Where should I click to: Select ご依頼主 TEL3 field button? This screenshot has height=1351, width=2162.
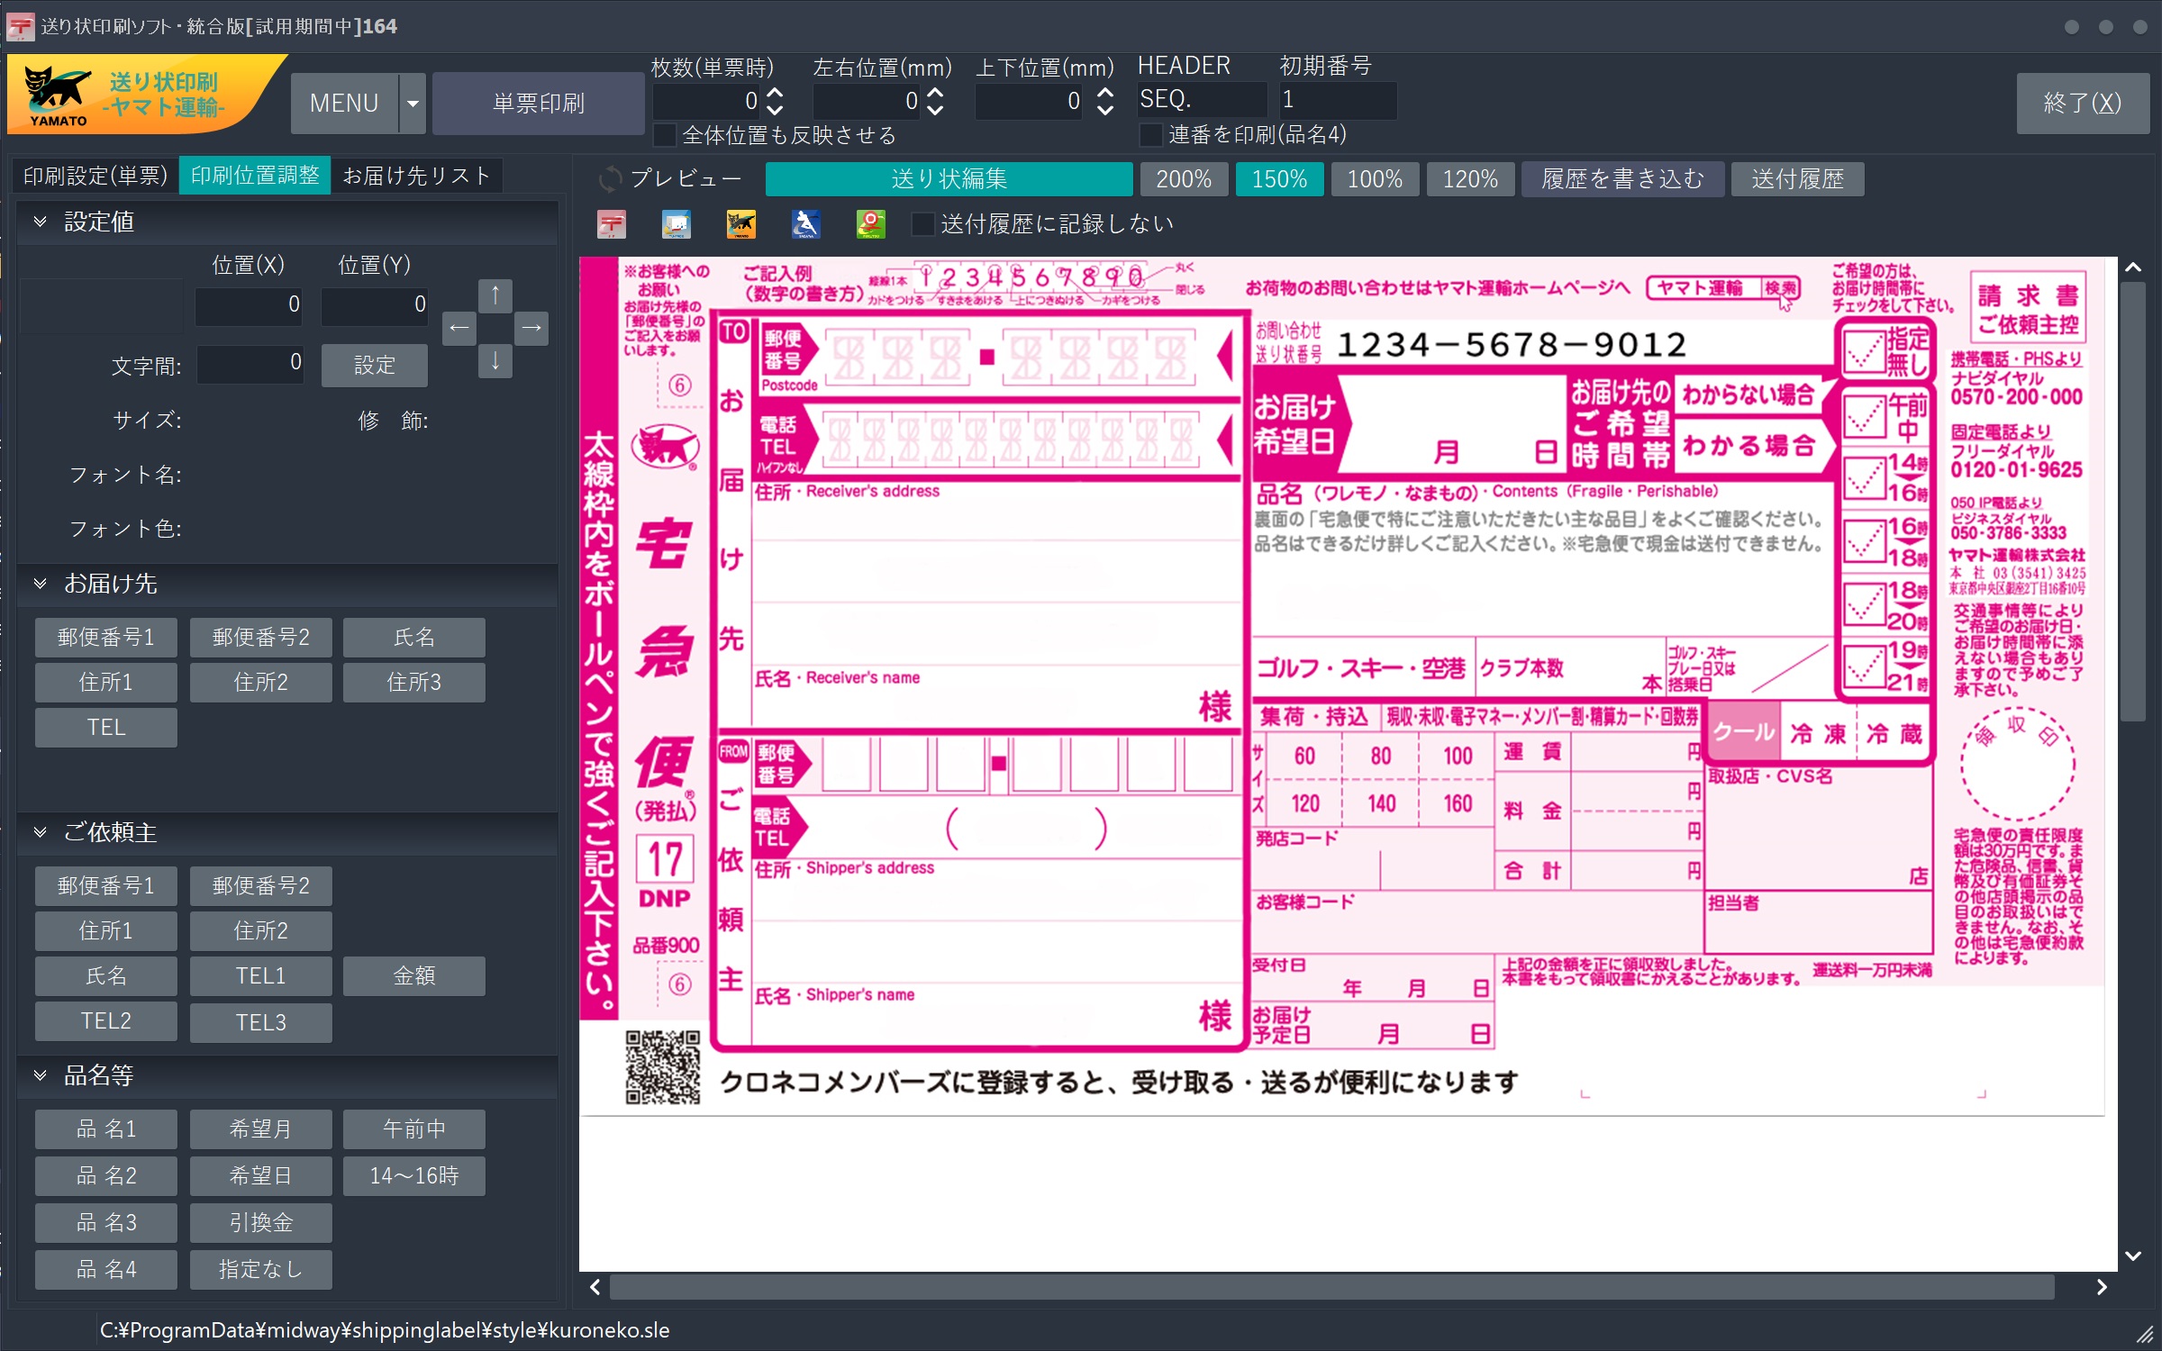point(261,1023)
